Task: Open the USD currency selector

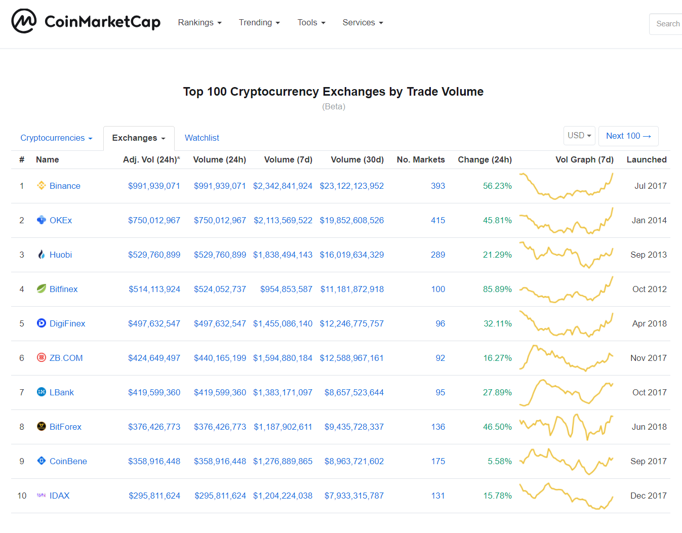Action: (x=579, y=136)
